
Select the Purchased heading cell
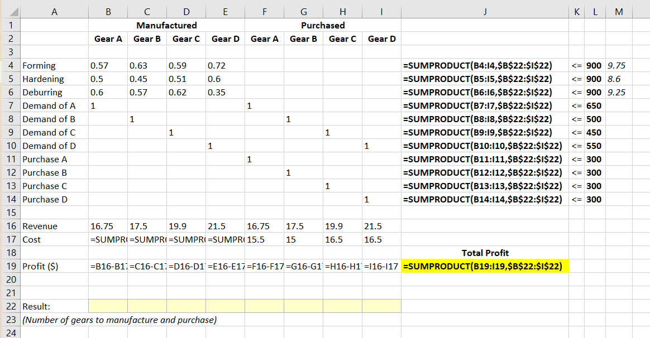coord(323,25)
